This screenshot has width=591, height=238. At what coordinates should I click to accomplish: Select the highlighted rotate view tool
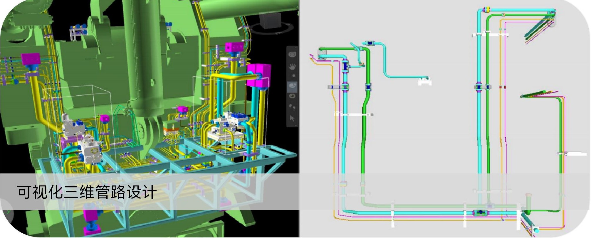pyautogui.click(x=292, y=86)
